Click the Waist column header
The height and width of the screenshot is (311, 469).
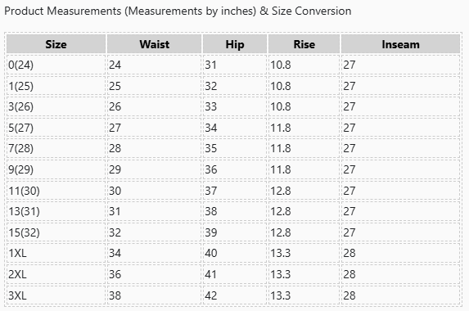(x=155, y=44)
